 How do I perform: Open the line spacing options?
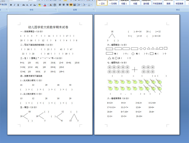coord(79,5)
